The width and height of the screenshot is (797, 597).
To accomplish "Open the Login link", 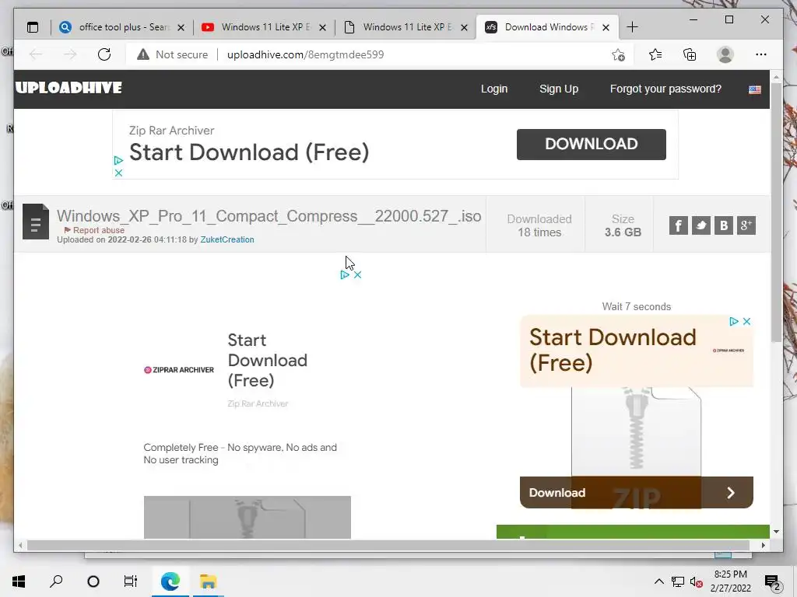I will pyautogui.click(x=494, y=89).
